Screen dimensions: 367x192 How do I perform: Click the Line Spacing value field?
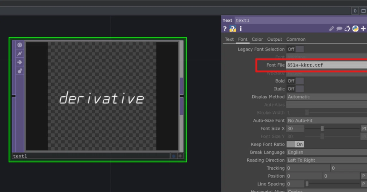point(295,184)
